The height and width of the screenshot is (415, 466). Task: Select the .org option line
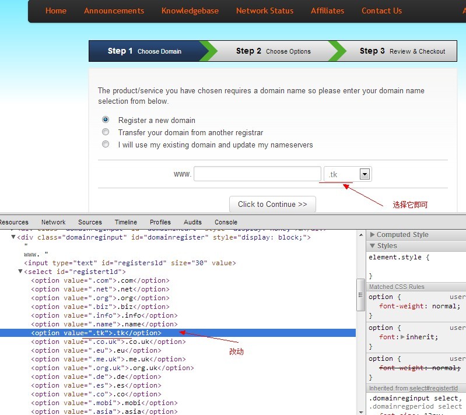[100, 298]
